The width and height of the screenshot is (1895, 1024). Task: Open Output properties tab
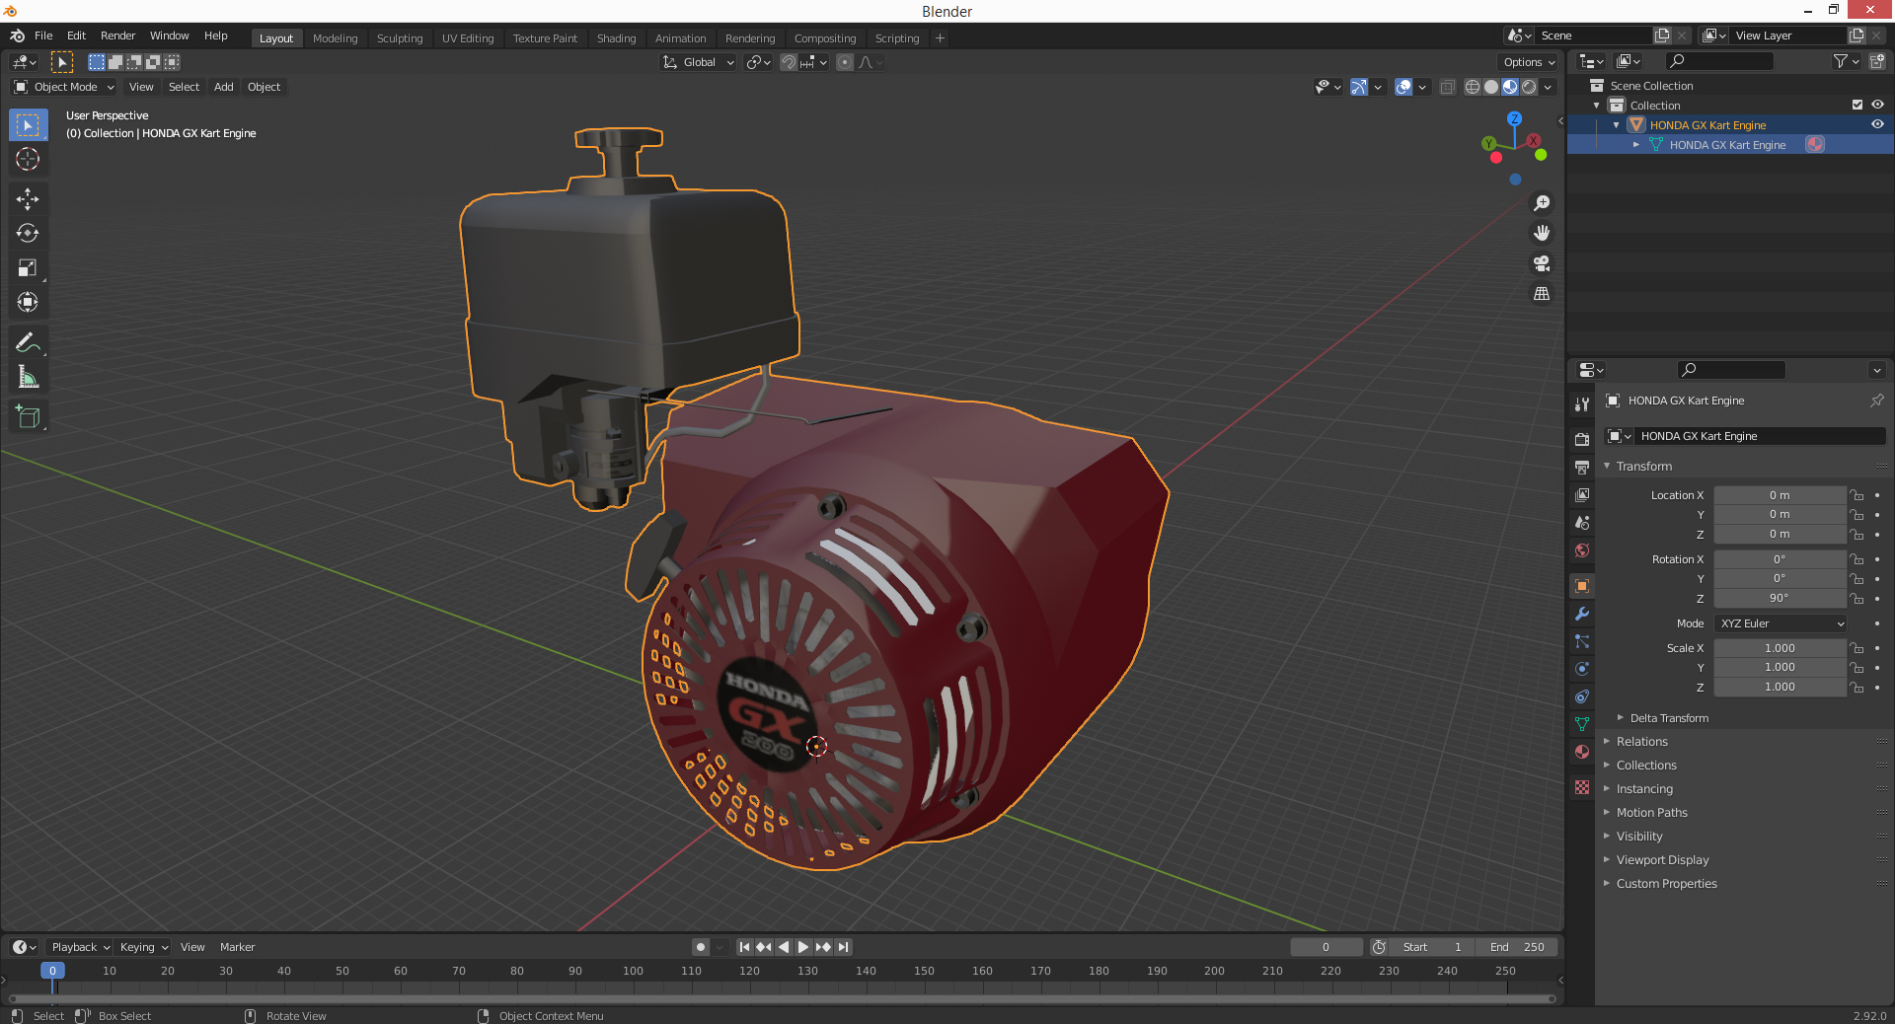tap(1582, 467)
